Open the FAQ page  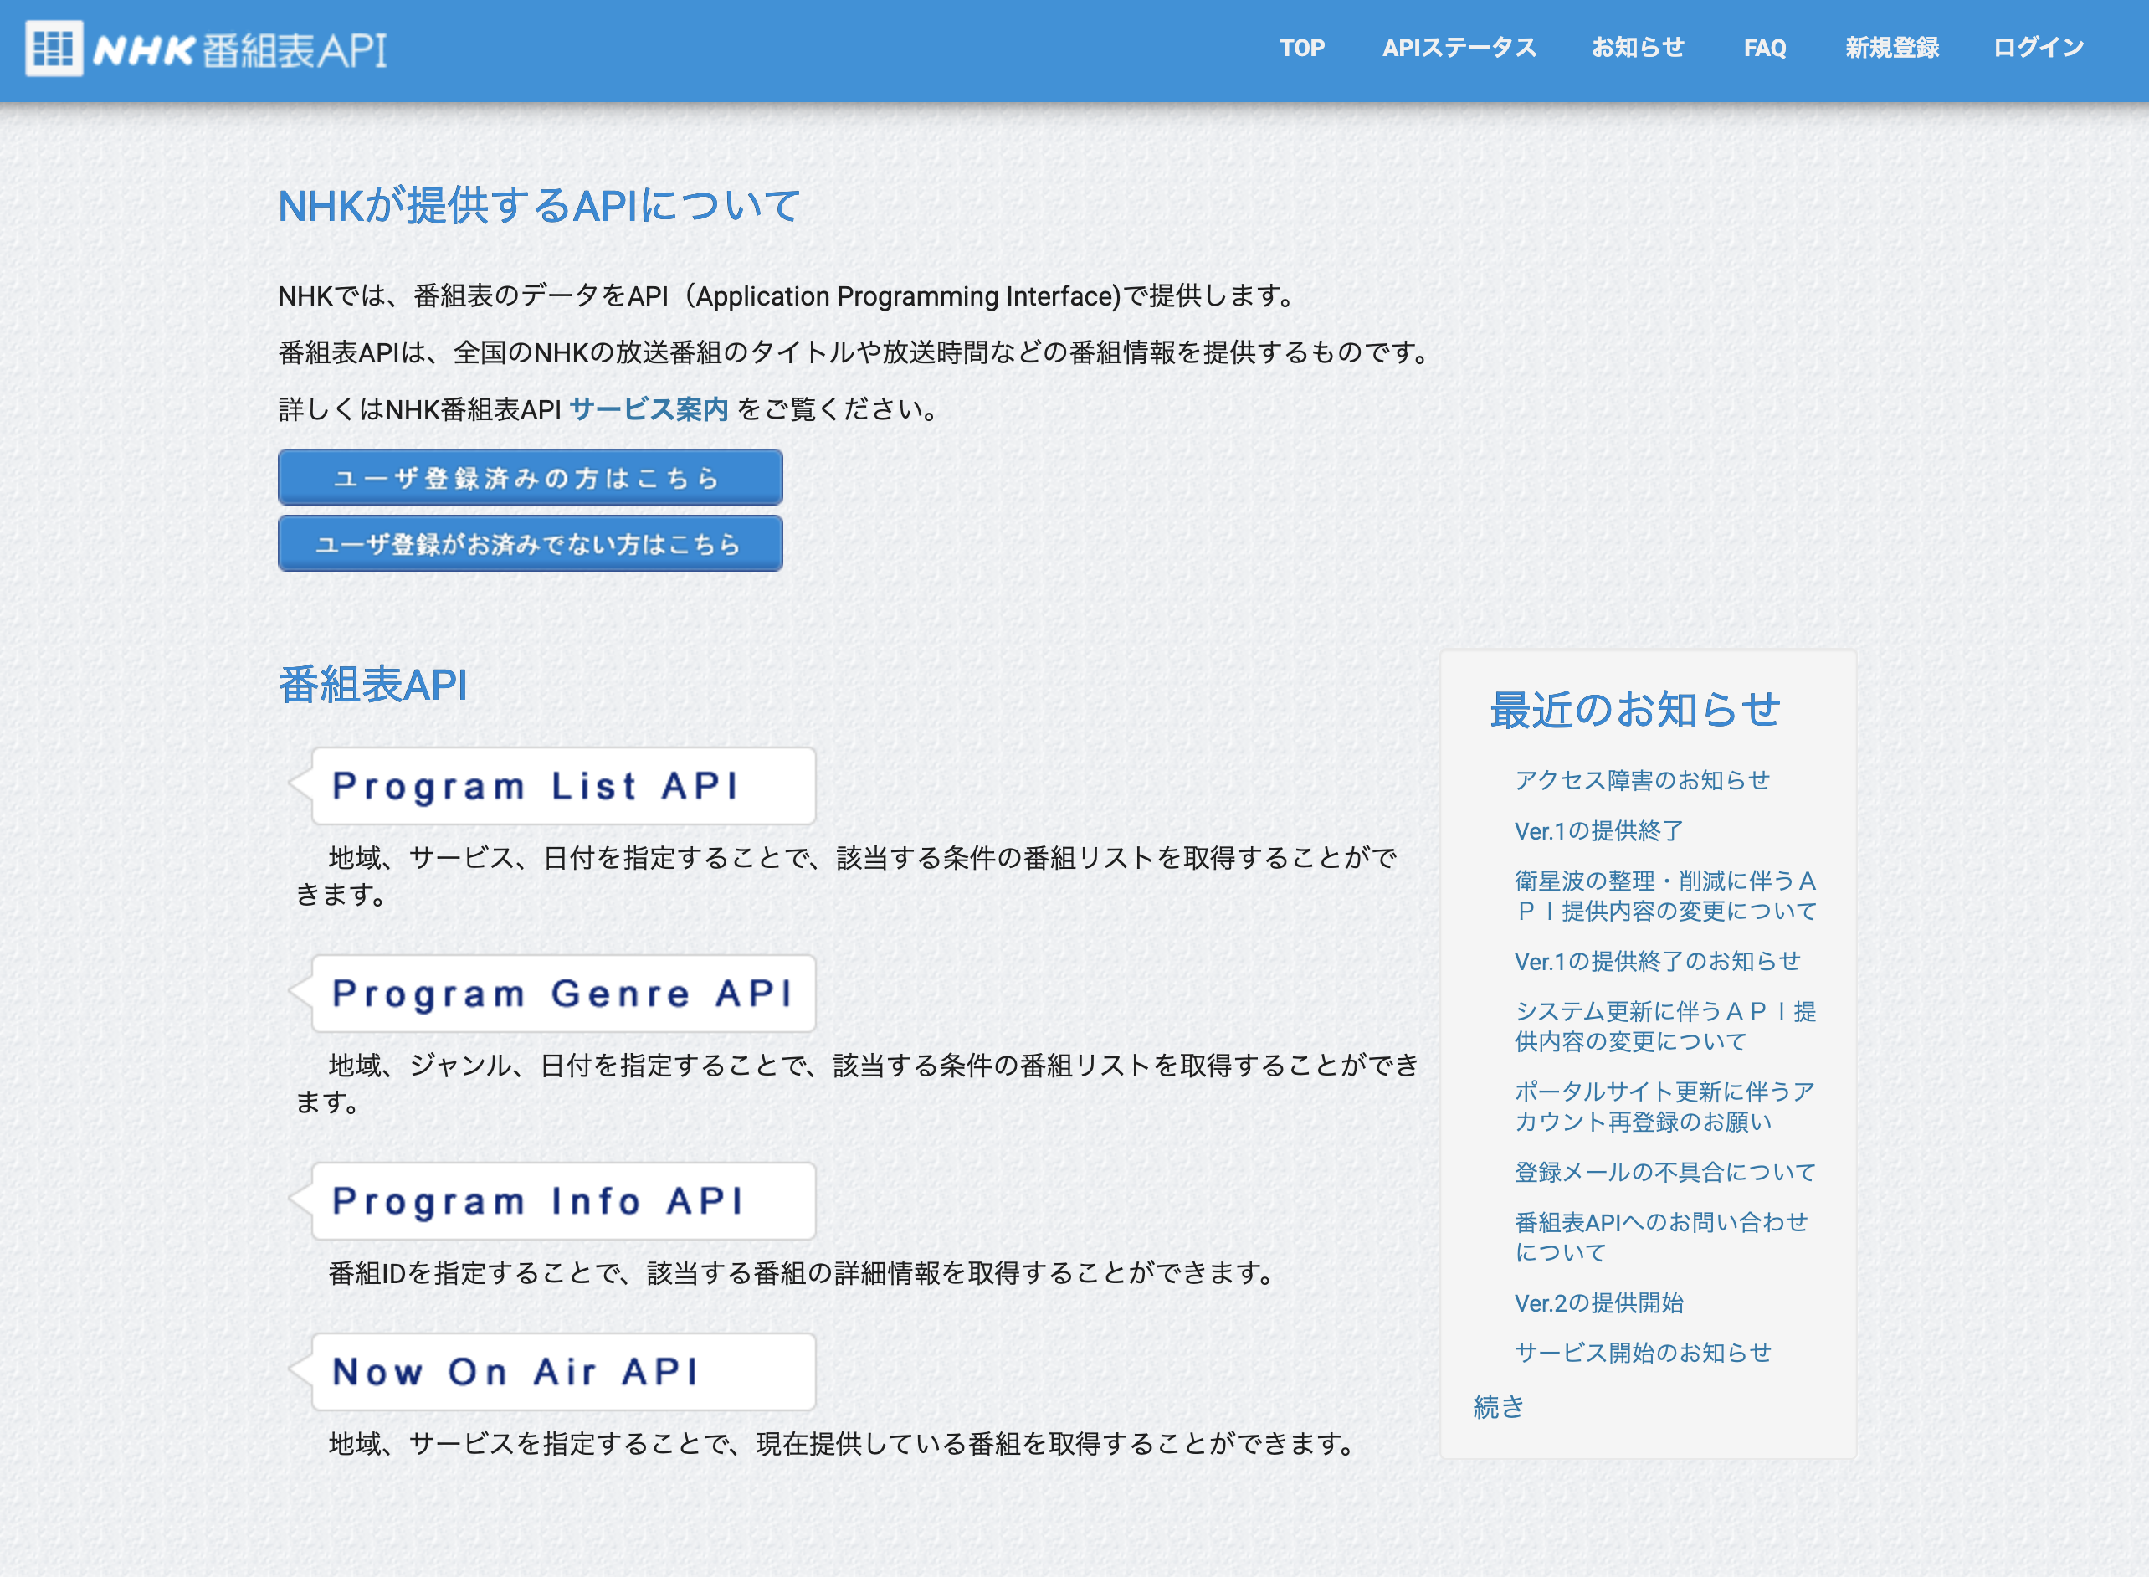[1766, 47]
